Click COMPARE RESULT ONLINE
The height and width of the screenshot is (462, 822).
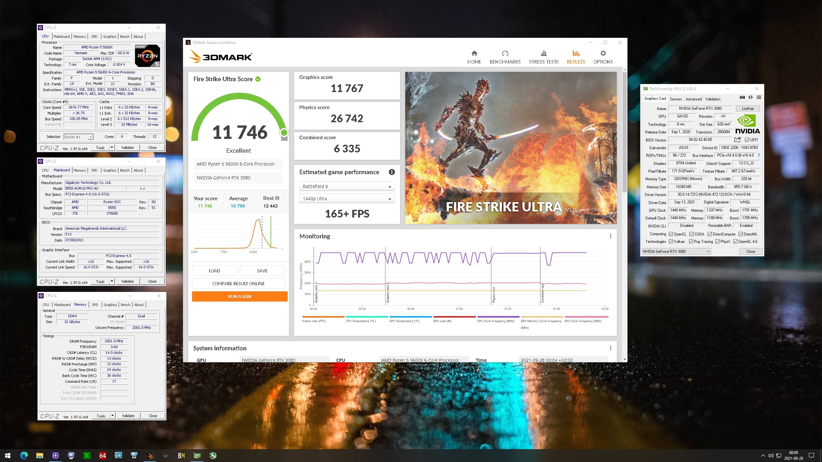(238, 284)
